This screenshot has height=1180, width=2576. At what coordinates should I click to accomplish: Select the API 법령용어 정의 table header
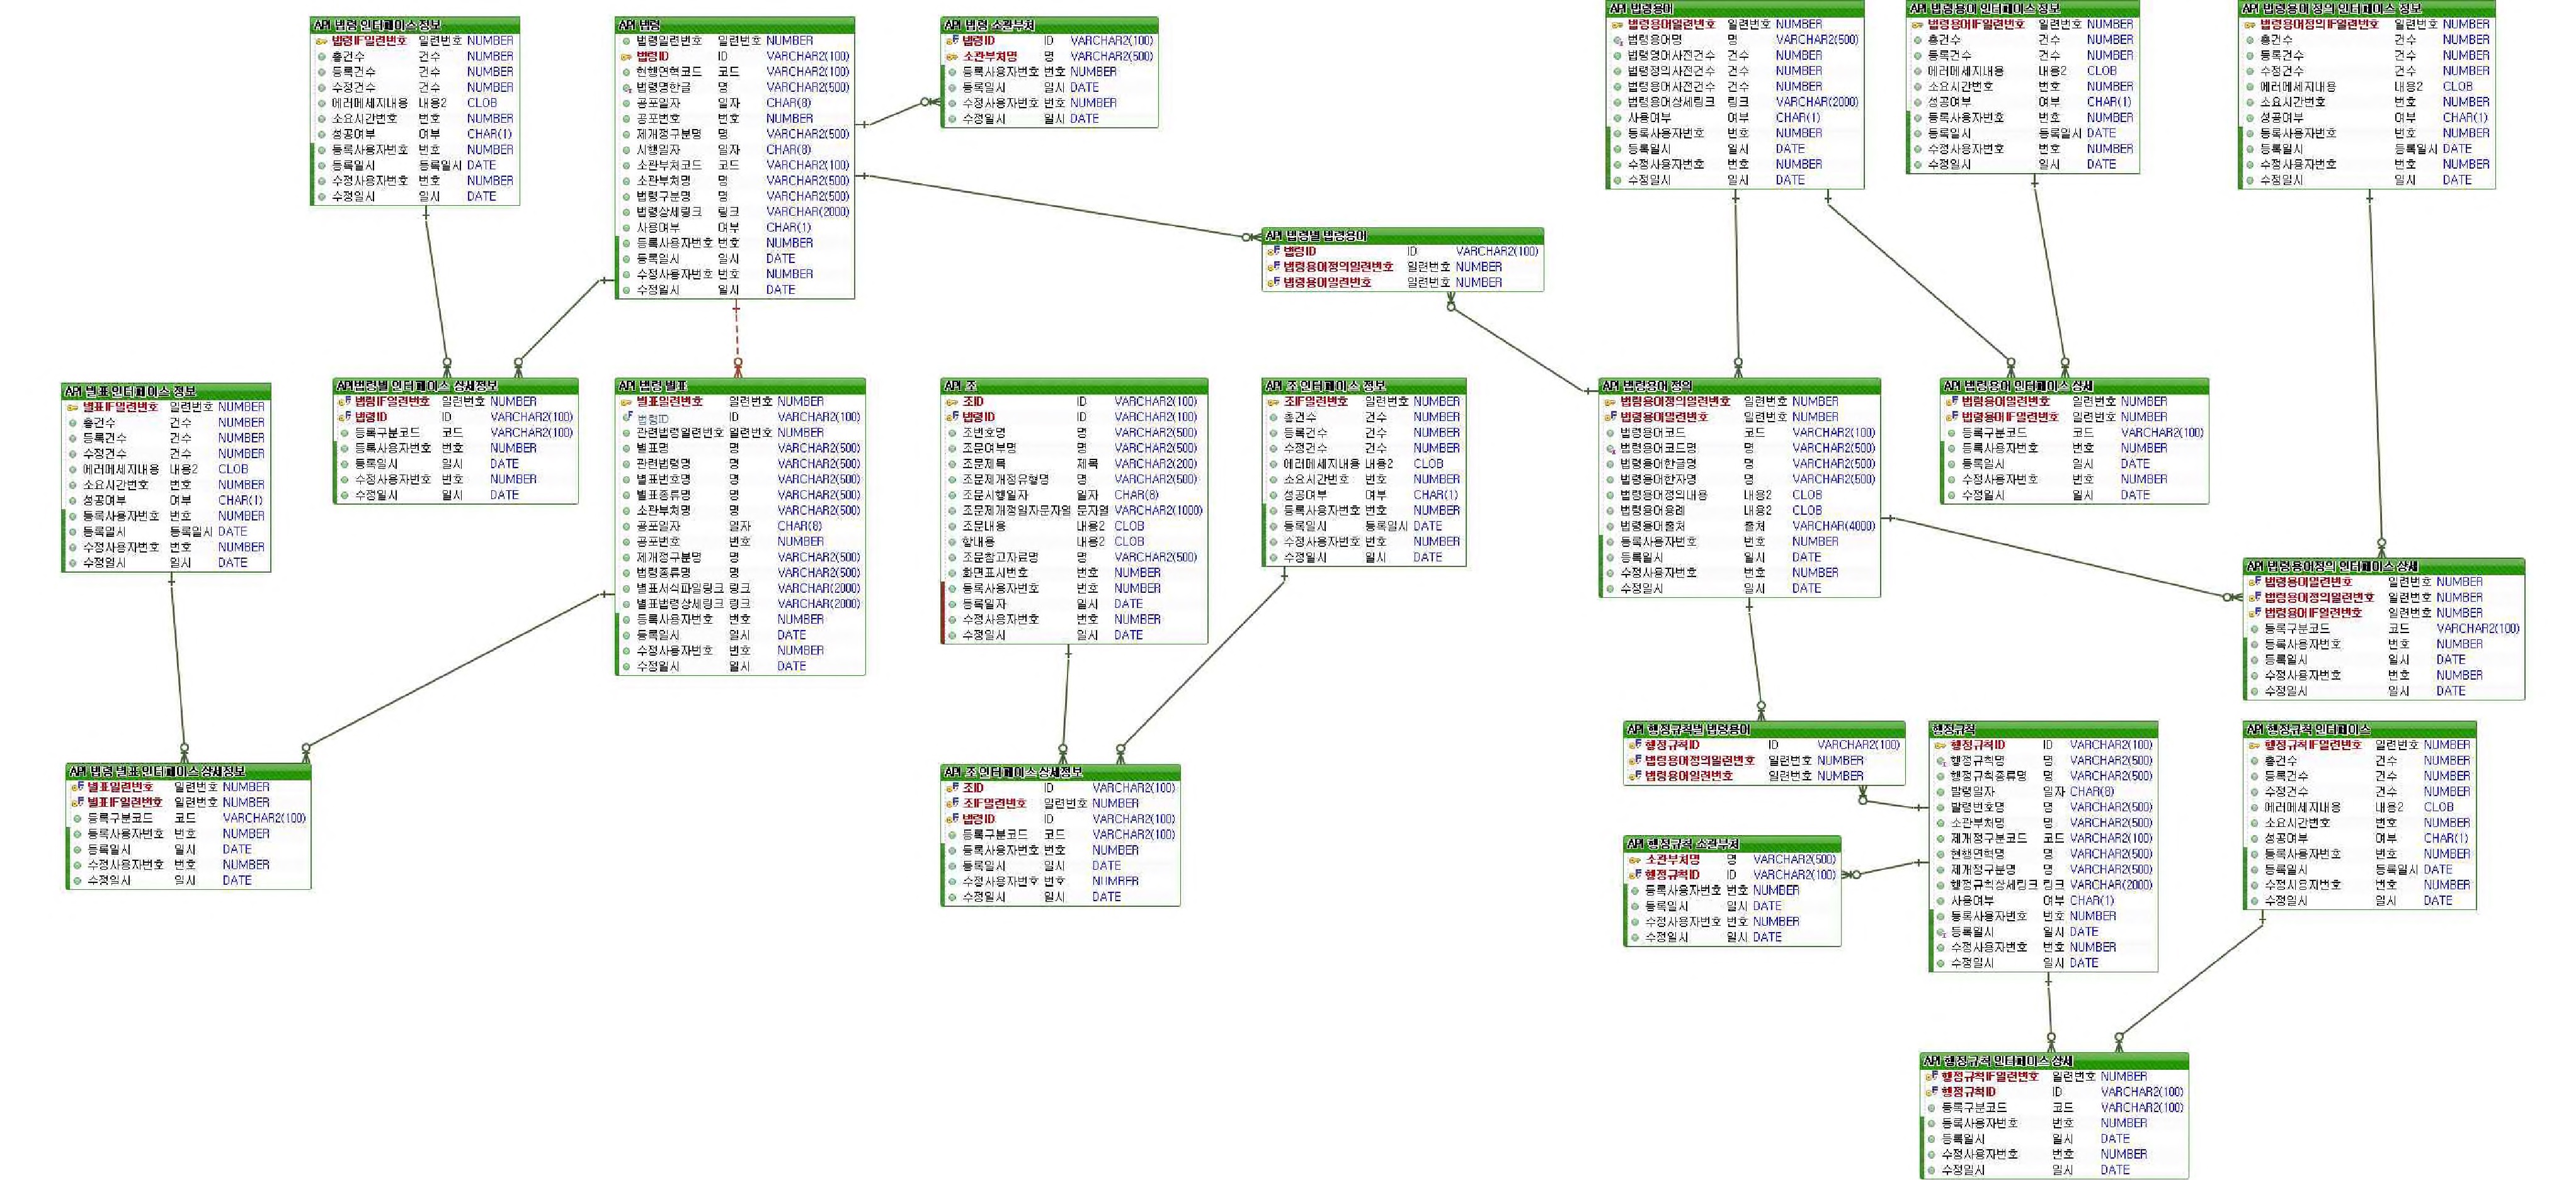1739,386
